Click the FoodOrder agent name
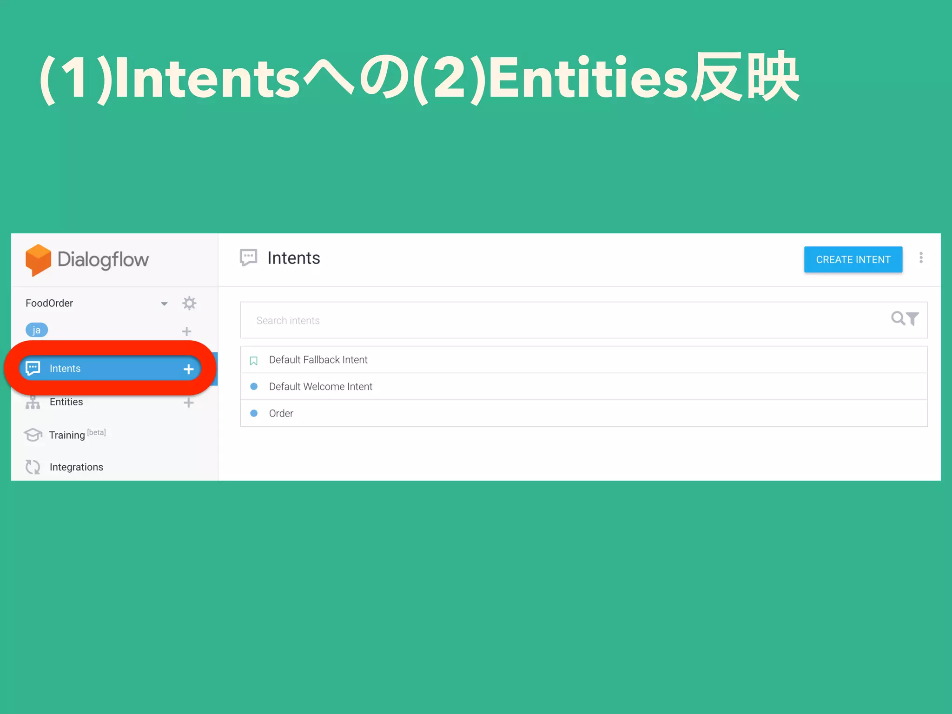 coord(49,303)
